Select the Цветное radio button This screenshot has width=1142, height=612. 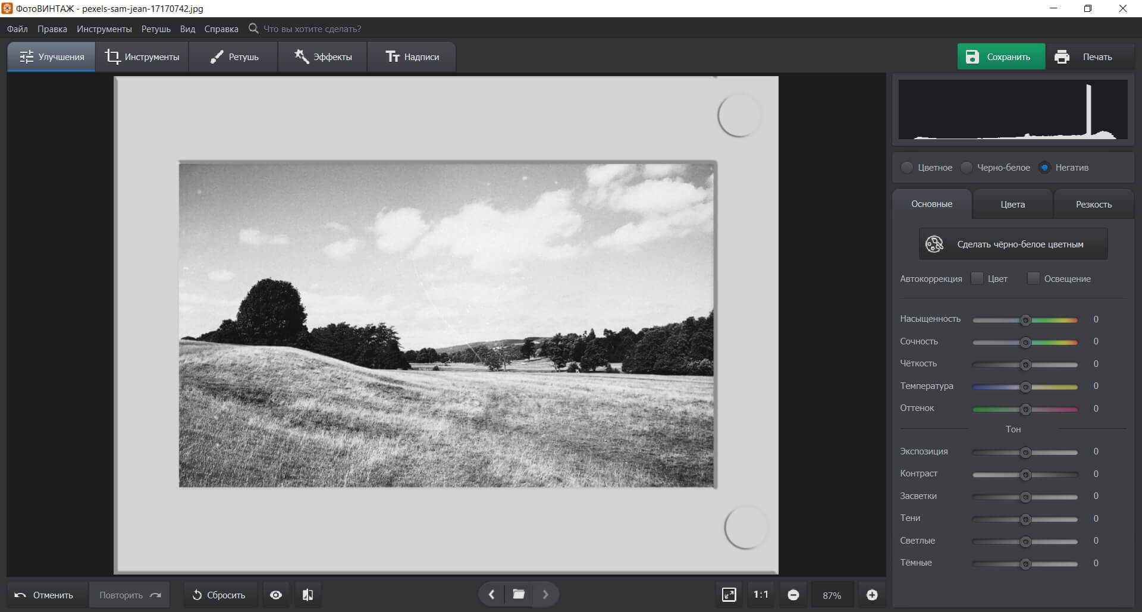[907, 168]
